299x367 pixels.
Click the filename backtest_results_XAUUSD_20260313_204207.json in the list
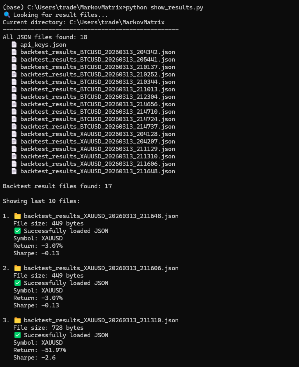point(97,142)
